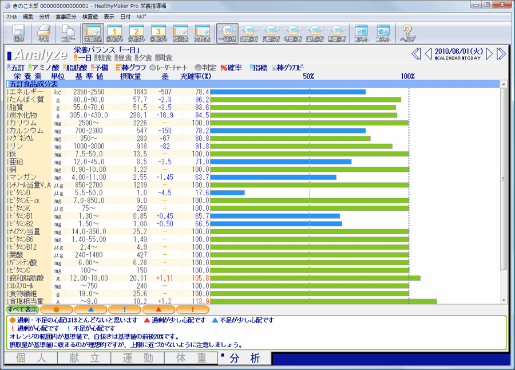The image size is (515, 370).
Task: Select the 夕食 dinner option
Action: [144, 58]
